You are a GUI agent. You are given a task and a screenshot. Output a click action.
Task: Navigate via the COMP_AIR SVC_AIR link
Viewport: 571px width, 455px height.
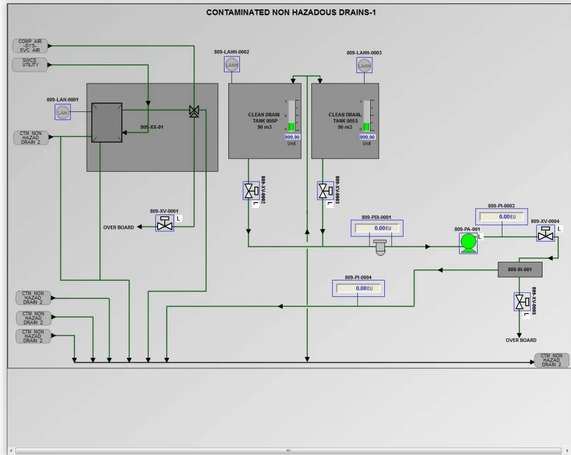pyautogui.click(x=30, y=45)
